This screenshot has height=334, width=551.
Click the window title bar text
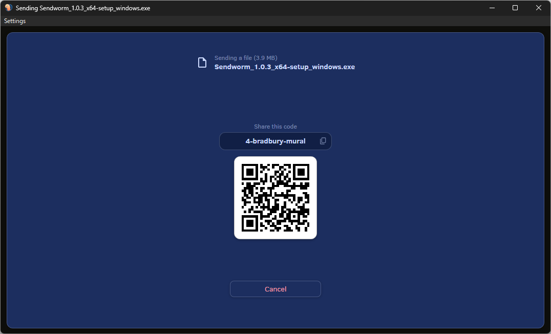click(x=83, y=8)
